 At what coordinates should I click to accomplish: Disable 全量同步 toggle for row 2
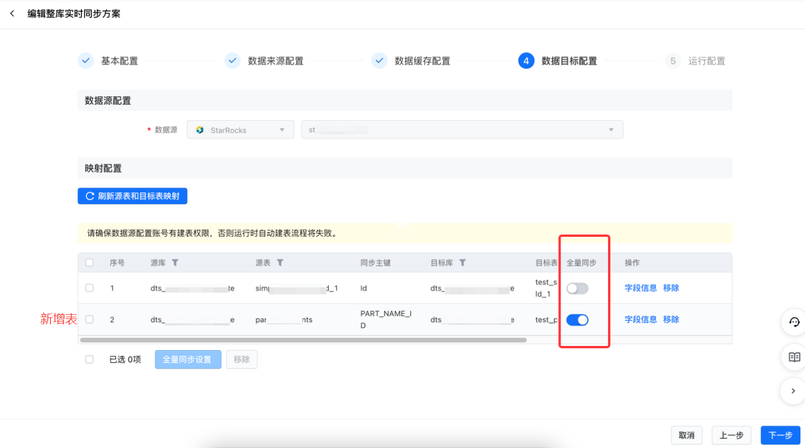click(577, 320)
